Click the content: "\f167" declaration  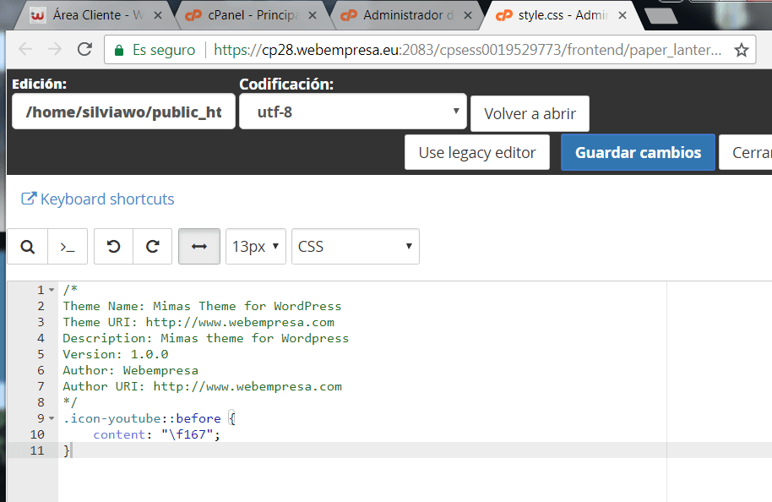[x=156, y=434]
